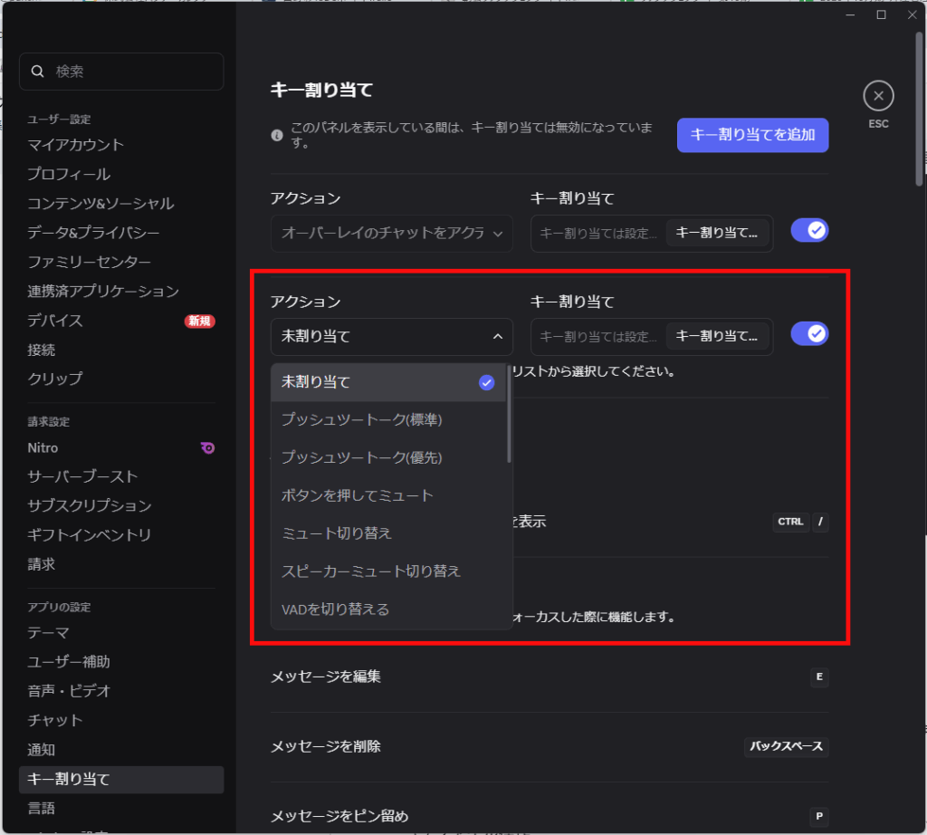Choose ミュート切り替え in dropdown list
This screenshot has width=927, height=835.
tap(337, 533)
